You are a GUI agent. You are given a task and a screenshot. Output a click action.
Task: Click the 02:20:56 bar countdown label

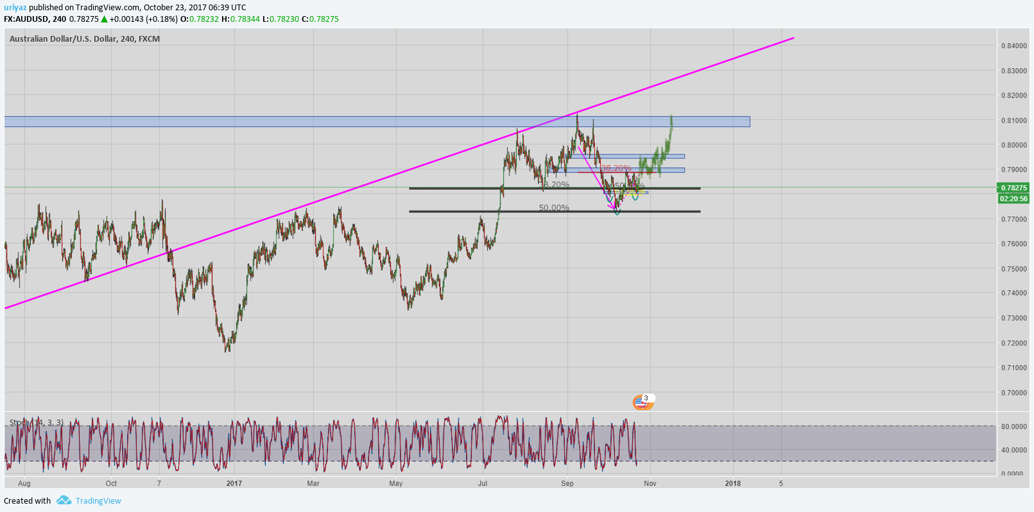(x=1013, y=199)
